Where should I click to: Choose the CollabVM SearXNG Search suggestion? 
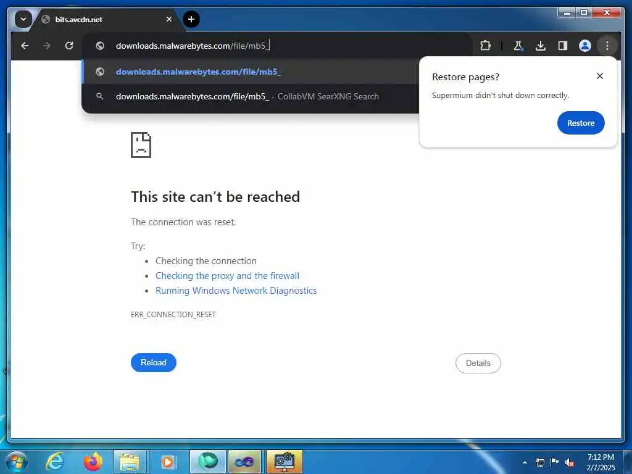(x=251, y=96)
